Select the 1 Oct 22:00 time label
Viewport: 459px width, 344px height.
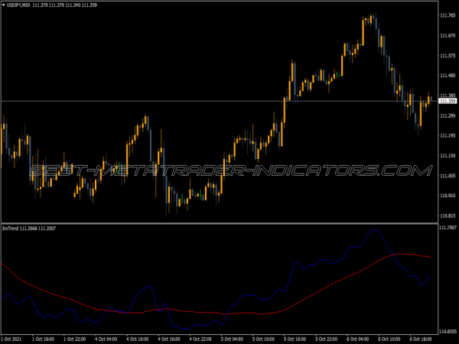75,339
